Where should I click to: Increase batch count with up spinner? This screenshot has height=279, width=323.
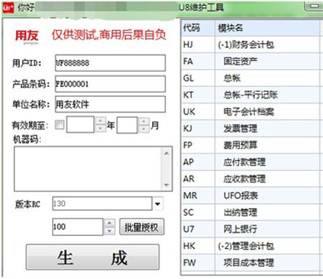110,223
